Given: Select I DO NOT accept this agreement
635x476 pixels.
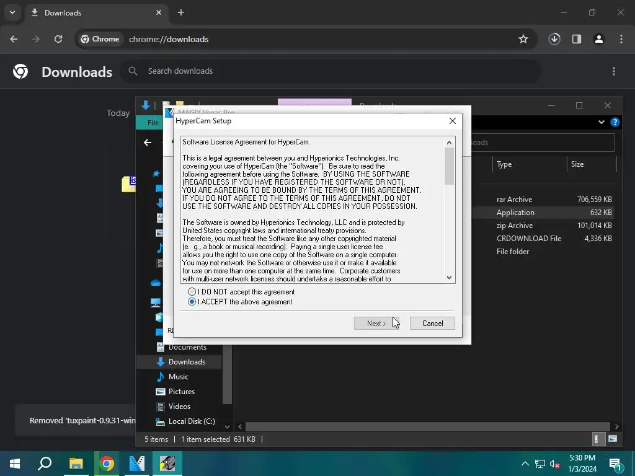Looking at the screenshot, I should tap(242, 292).
